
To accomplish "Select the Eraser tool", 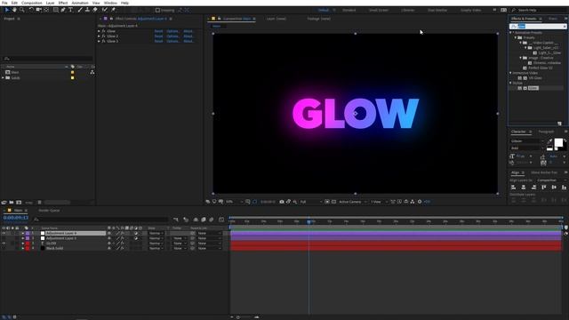I will (x=95, y=10).
